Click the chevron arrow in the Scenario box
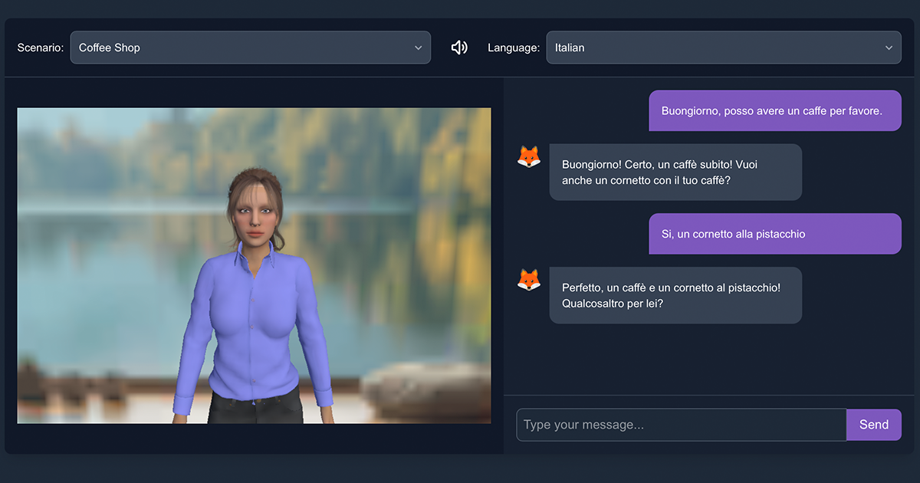 coord(418,48)
